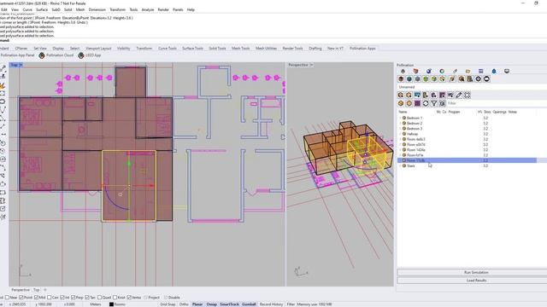
Task: Click the black gear icon in Pollination toolbar
Action: [x=479, y=79]
